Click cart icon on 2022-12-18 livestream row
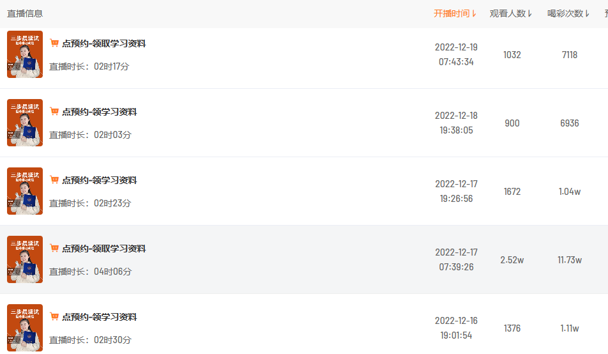The width and height of the screenshot is (608, 354). (x=54, y=112)
